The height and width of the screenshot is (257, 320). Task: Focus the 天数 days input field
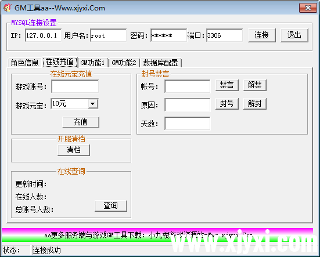188,124
